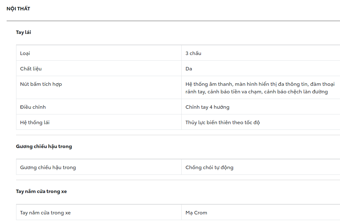This screenshot has width=340, height=221.
Task: Select the Chống chói tự động value
Action: coord(209,168)
